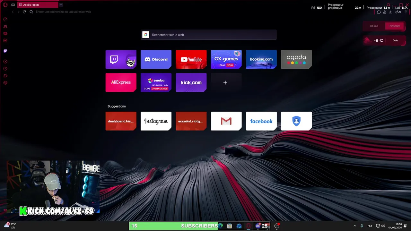Reload the current page

pyautogui.click(x=24, y=12)
